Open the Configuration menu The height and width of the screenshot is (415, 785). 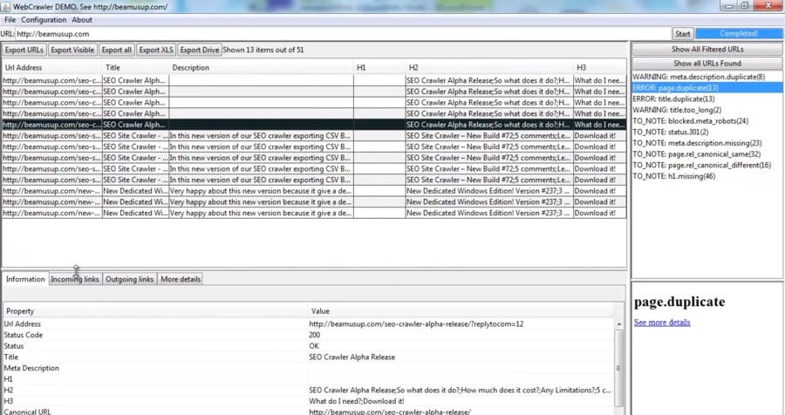[x=44, y=20]
